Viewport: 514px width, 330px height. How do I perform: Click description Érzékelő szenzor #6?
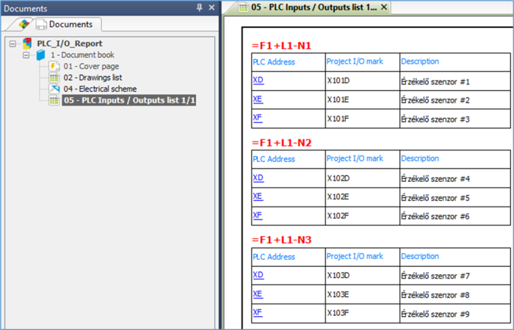(435, 216)
